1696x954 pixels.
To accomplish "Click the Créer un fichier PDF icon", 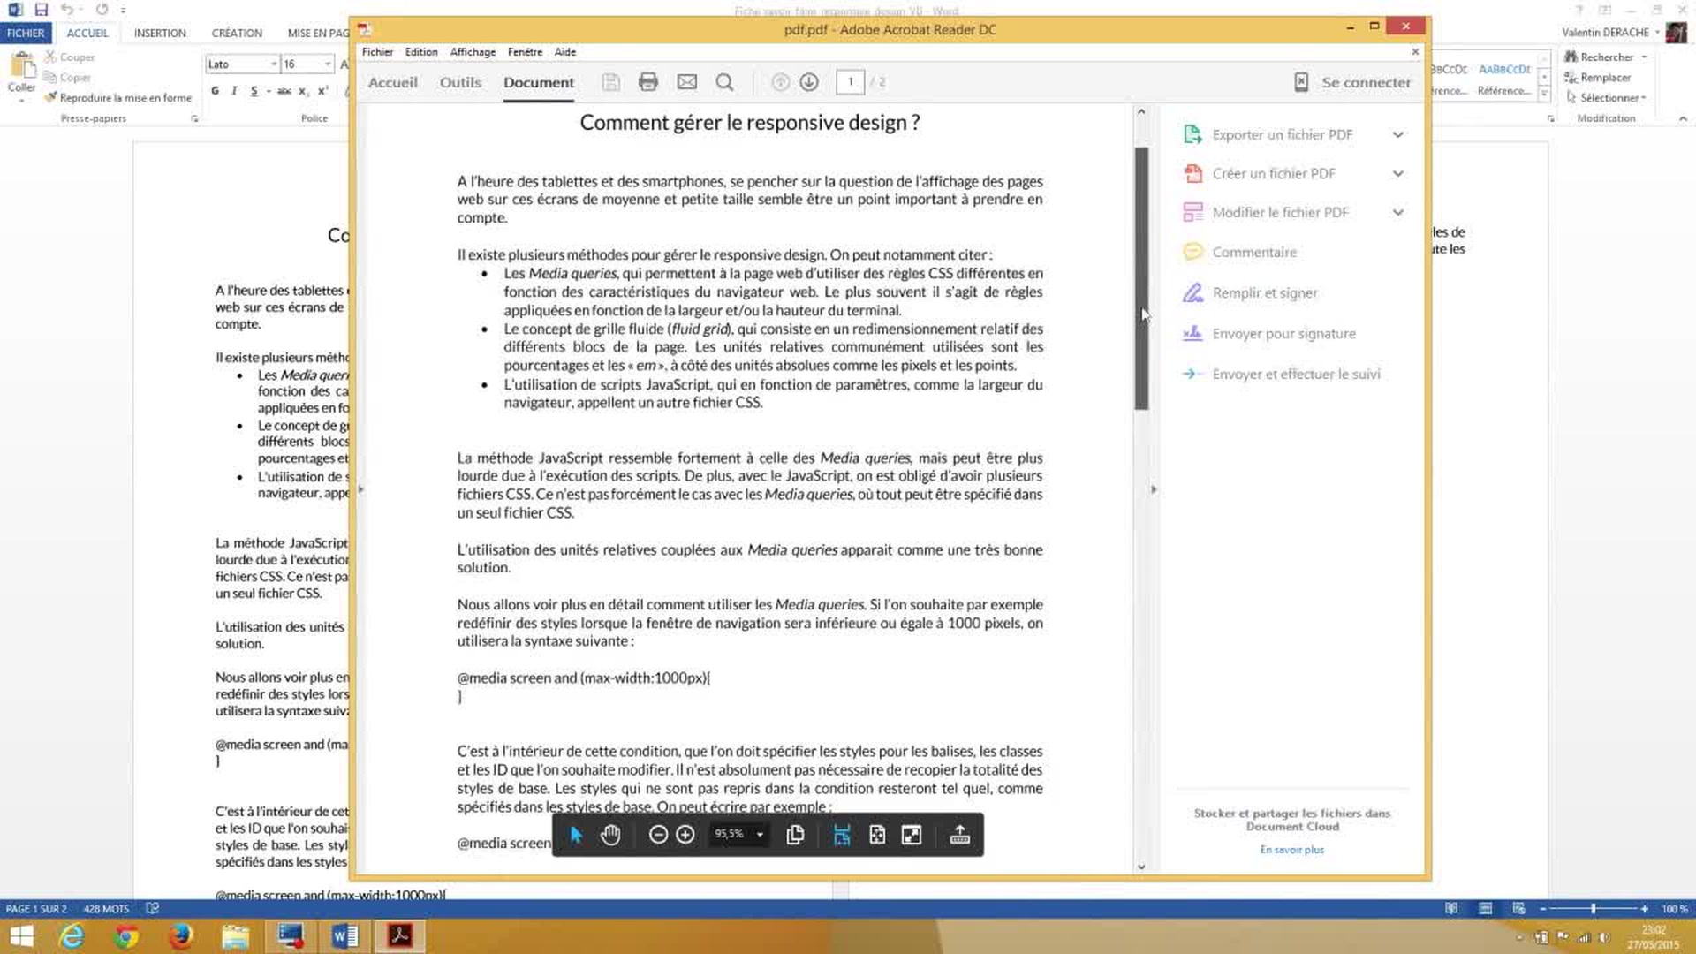I will 1192,173.
